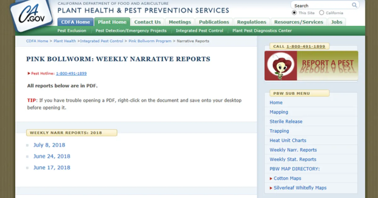The image size is (378, 198).
Task: Open the CDFA Home tab
Action: [75, 22]
